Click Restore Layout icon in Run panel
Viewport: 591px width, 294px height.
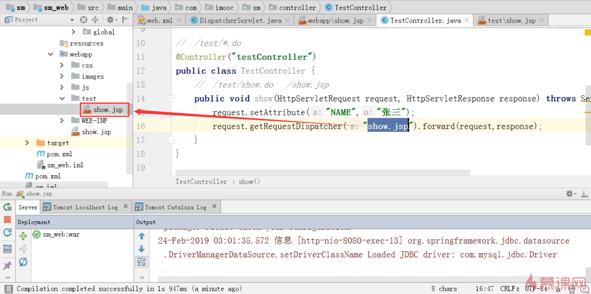(7, 249)
